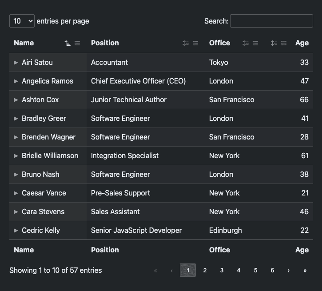Click the Bruno Nash name cell
This screenshot has height=291, width=322.
pos(40,175)
